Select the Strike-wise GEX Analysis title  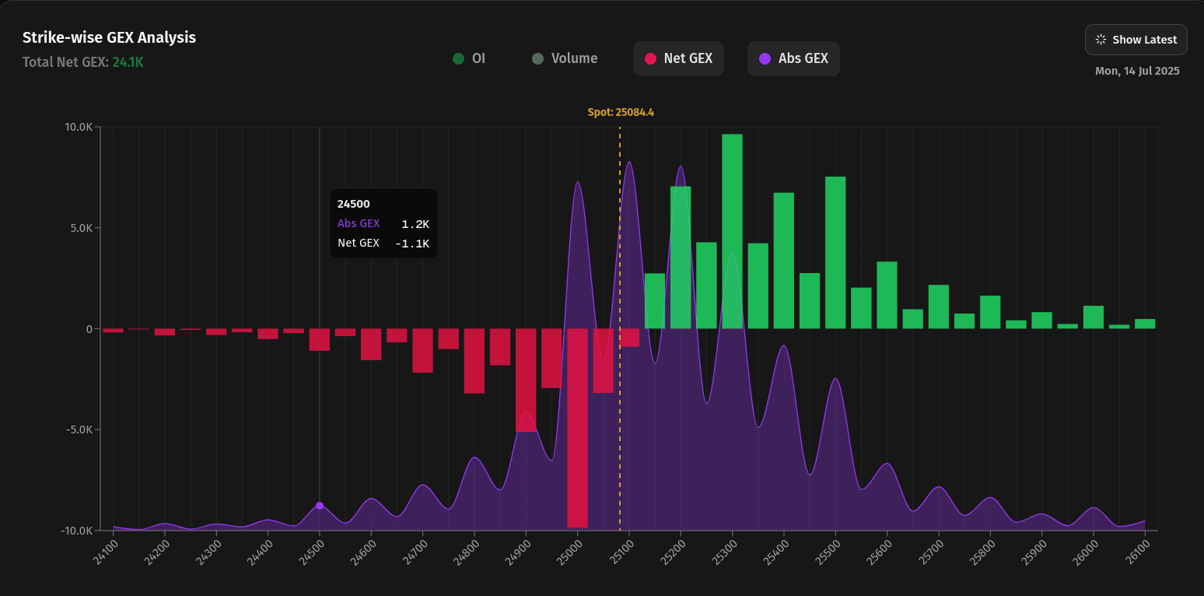pyautogui.click(x=110, y=37)
